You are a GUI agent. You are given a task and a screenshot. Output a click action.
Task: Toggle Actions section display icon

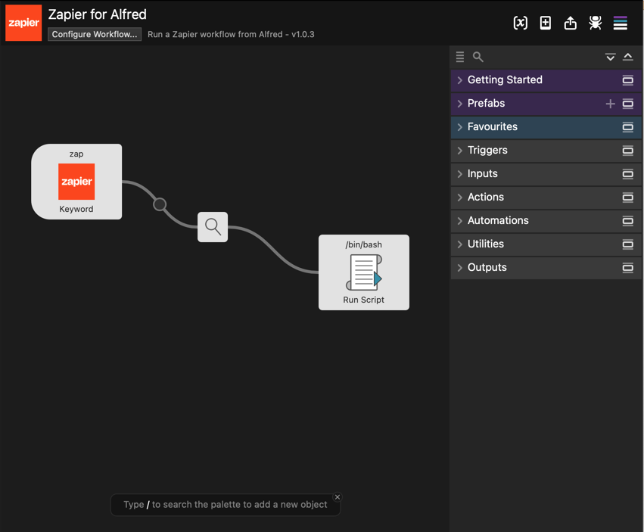[x=628, y=198]
